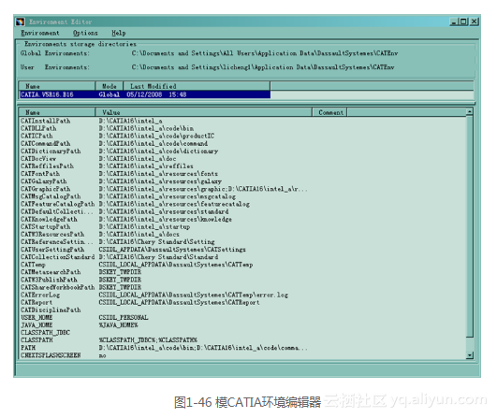497x418 pixels.
Task: Click the CNEXTSPLASHSCREEN value no
Action: coord(102,355)
